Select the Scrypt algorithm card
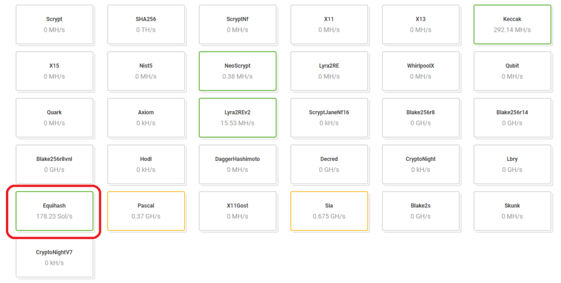 [54, 24]
